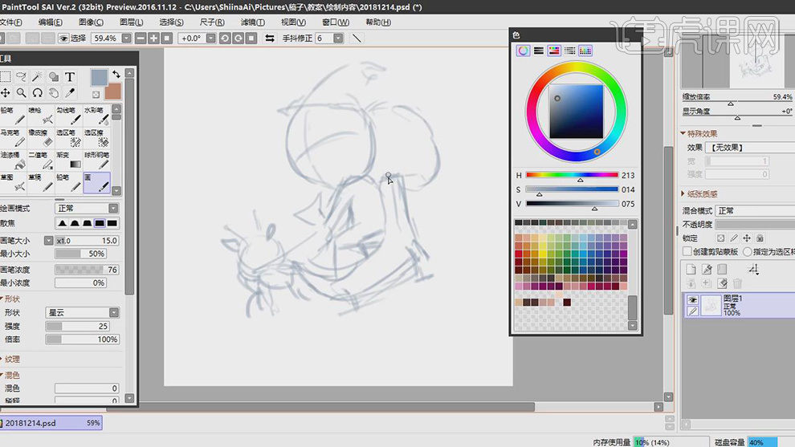Collapse the 特殊效果 section
Image resolution: width=795 pixels, height=447 pixels.
[683, 133]
